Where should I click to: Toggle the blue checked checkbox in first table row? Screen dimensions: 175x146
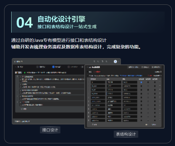(x=141, y=82)
